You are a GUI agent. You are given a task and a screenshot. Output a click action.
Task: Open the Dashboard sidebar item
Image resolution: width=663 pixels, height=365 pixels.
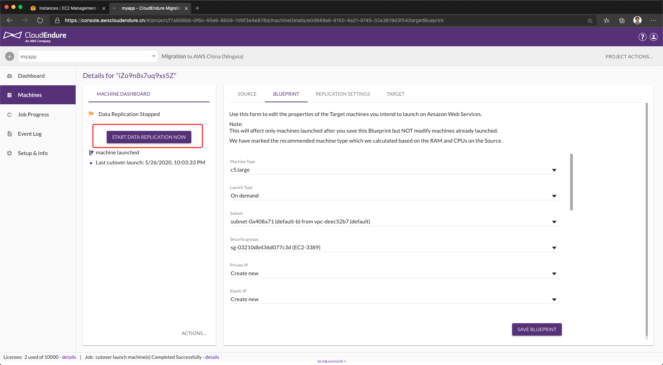(31, 76)
